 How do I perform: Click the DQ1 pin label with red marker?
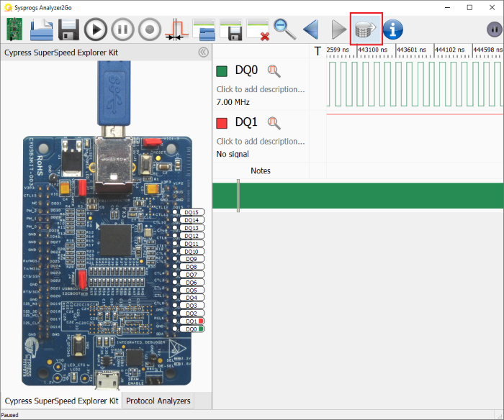(x=192, y=321)
